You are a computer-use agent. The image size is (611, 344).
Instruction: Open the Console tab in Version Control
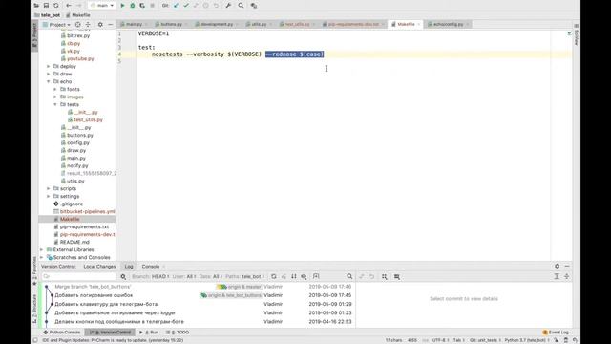coord(151,267)
